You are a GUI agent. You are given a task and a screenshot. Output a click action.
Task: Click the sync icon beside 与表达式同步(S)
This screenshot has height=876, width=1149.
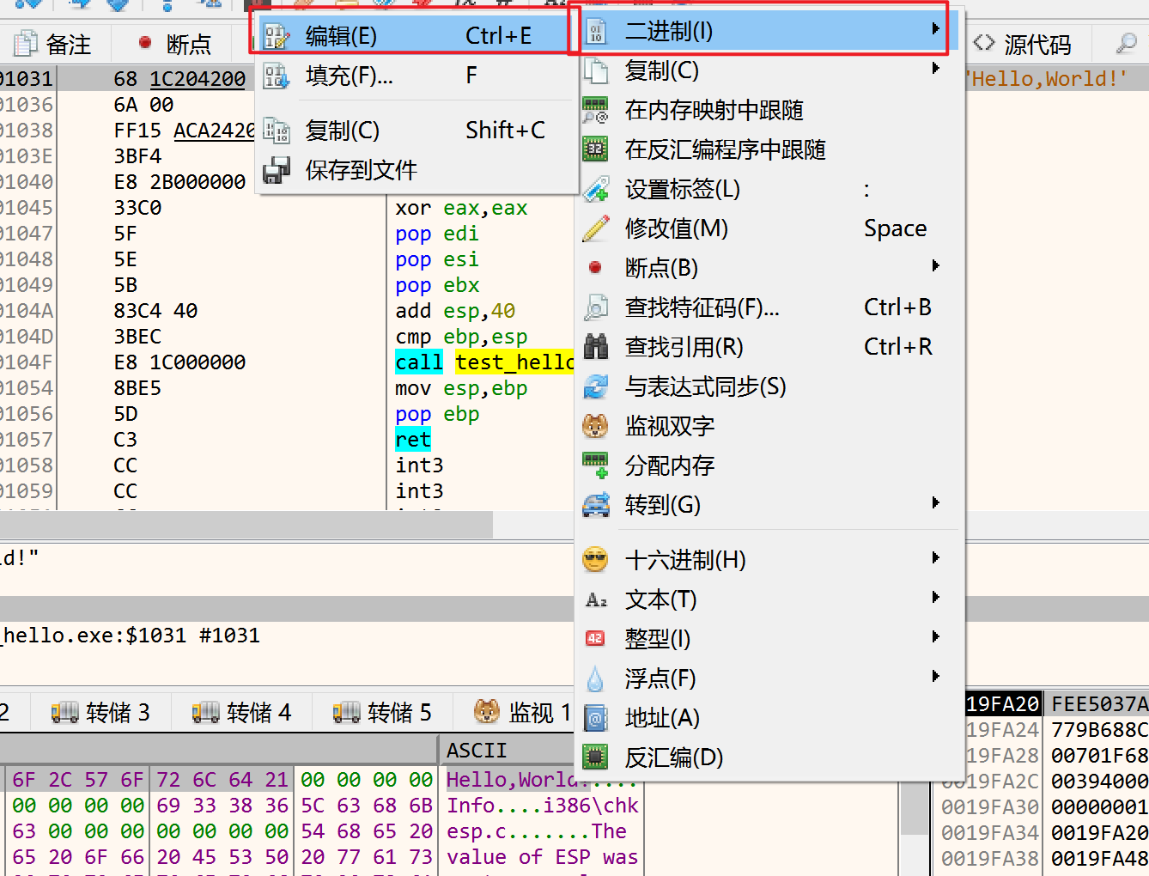click(x=596, y=386)
